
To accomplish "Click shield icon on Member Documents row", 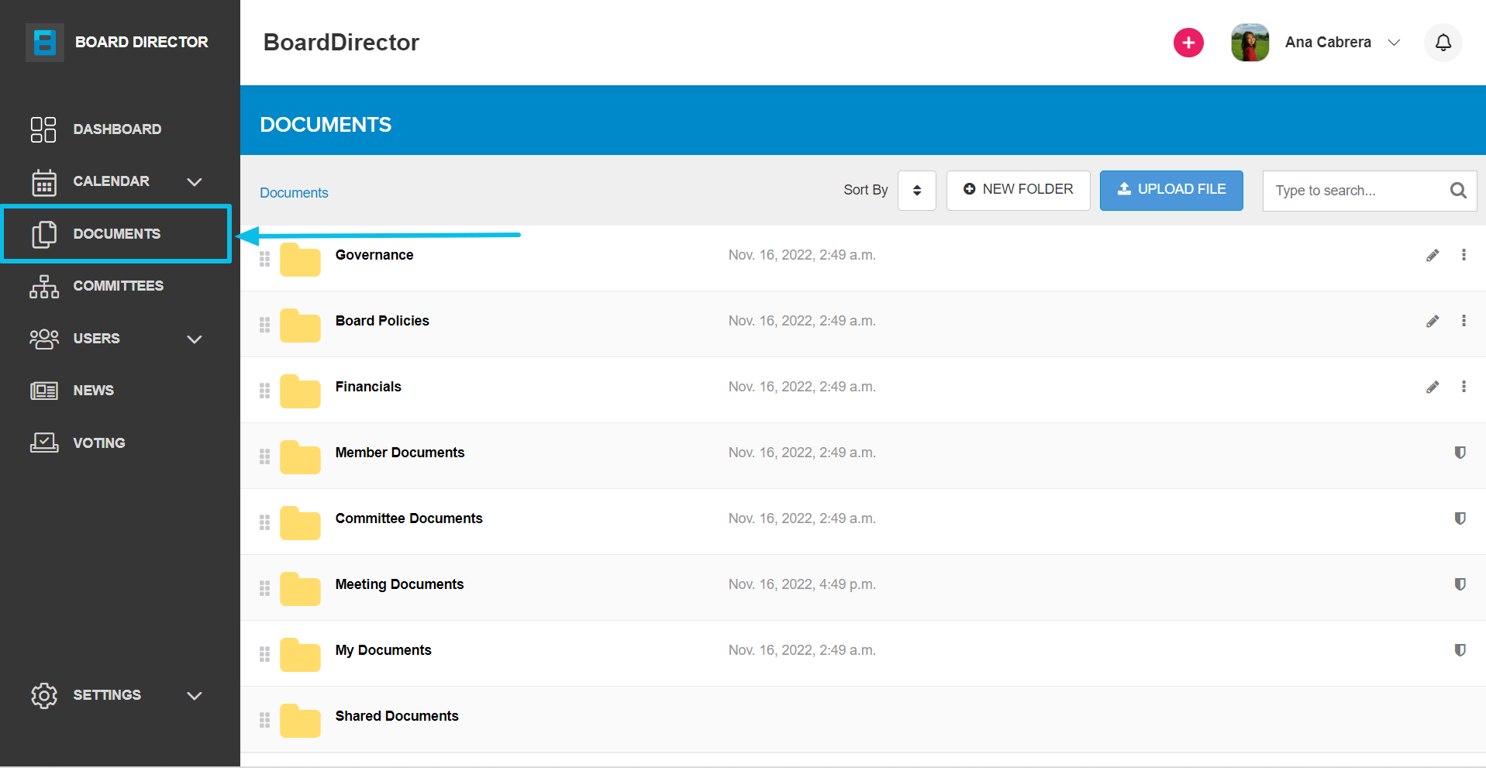I will (x=1460, y=453).
